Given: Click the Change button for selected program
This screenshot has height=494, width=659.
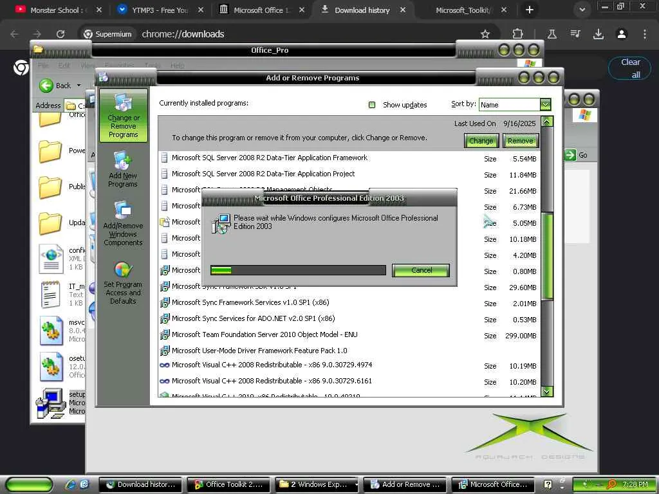Looking at the screenshot, I should (x=481, y=141).
